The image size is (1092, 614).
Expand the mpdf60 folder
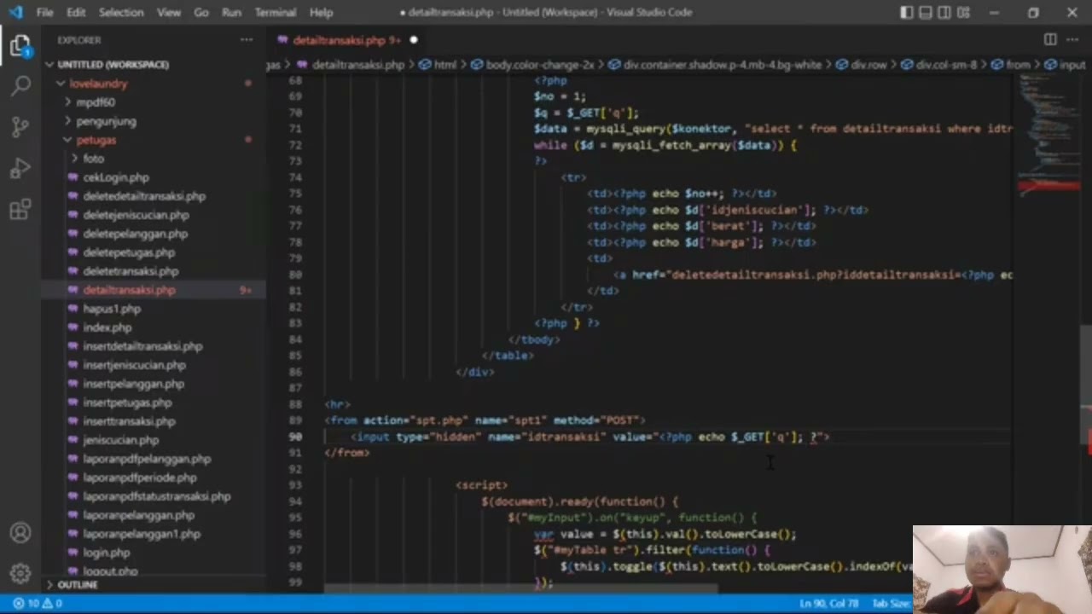tap(95, 102)
